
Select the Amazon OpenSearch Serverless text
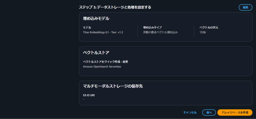coord(102,66)
